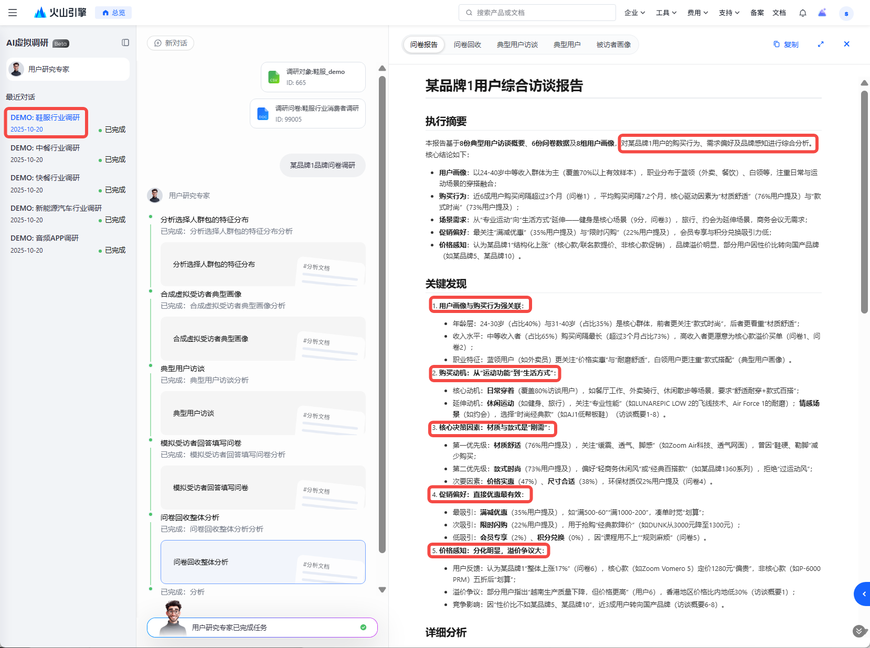870x648 pixels.
Task: Click the heading 价格感知：分化明显，溢价争议大
Action: pyautogui.click(x=491, y=550)
